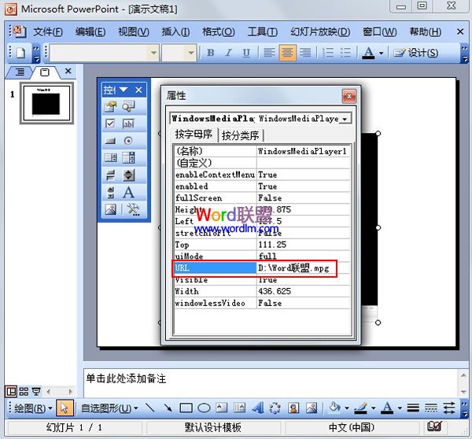Image resolution: width=472 pixels, height=439 pixels.
Task: Open the font size dropdown
Action: tap(191, 53)
